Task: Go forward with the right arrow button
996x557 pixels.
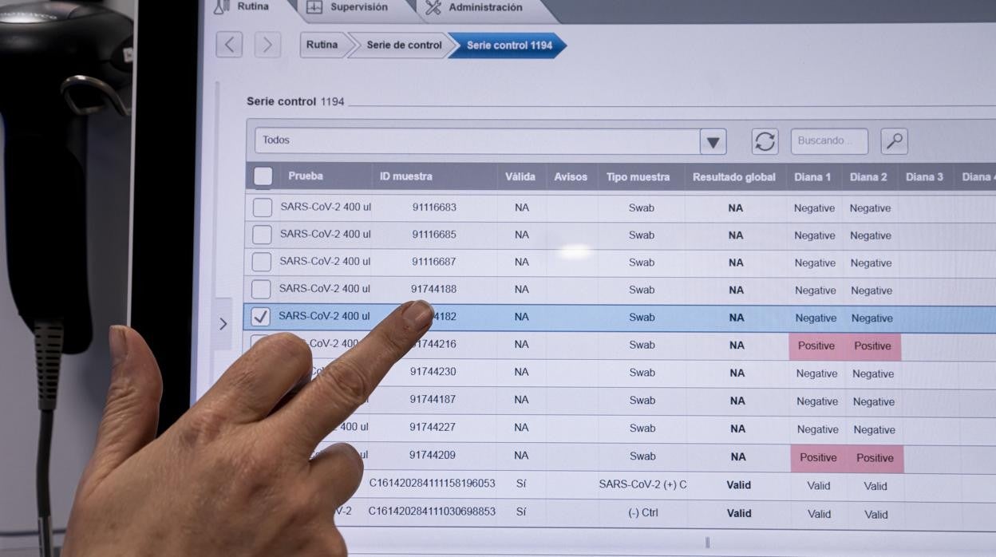Action: pos(267,45)
